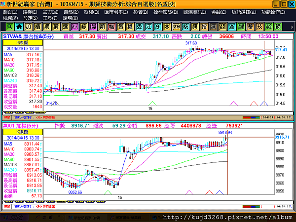Open the upper K線圖 chart type selector
This screenshot has height=222, width=296.
[x=23, y=42]
